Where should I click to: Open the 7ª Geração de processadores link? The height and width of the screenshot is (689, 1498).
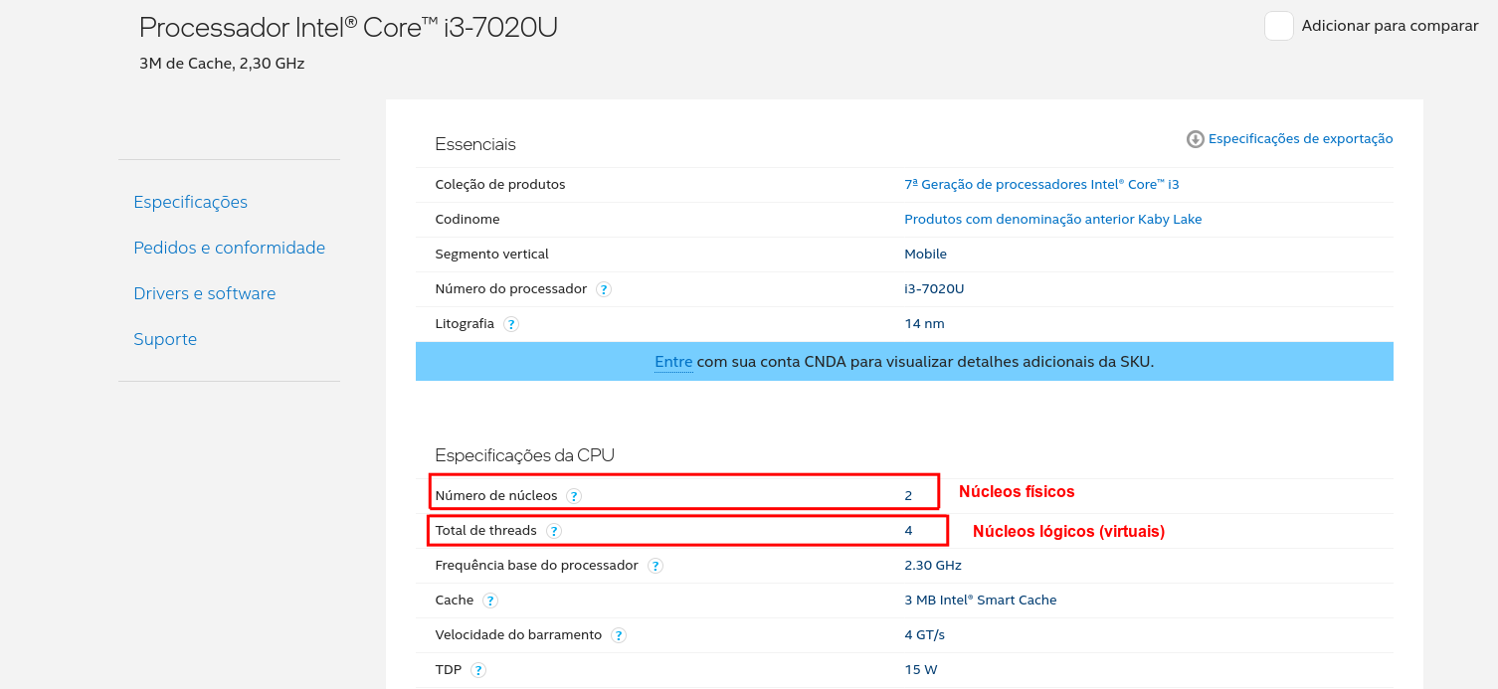click(x=1041, y=185)
